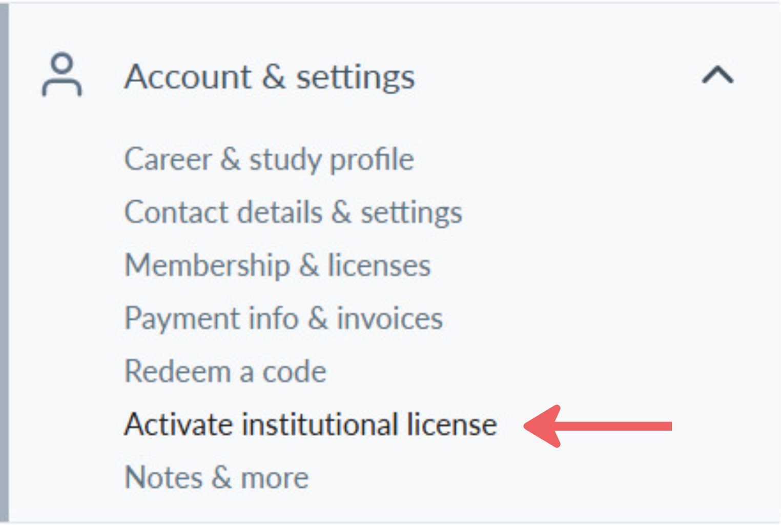Screen dimensions: 781x525
Task: Select Redeem a code
Action: pos(225,371)
